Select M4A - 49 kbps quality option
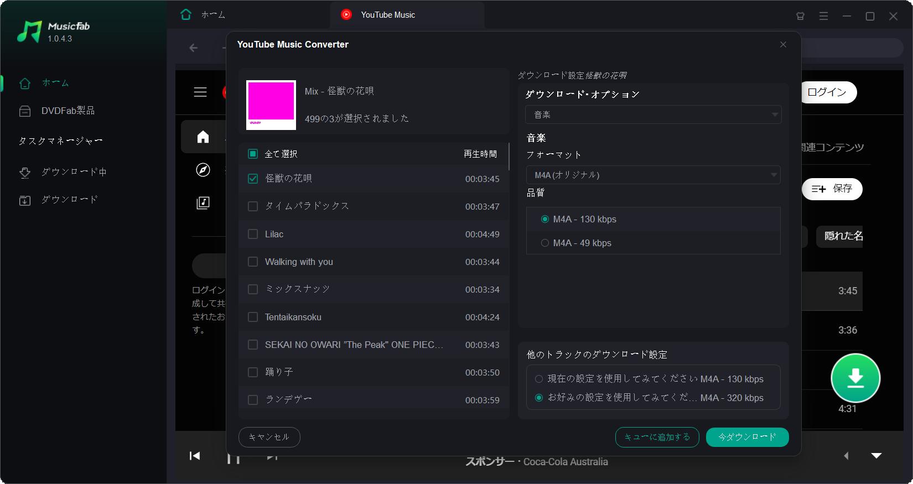Image resolution: width=913 pixels, height=484 pixels. pyautogui.click(x=545, y=243)
